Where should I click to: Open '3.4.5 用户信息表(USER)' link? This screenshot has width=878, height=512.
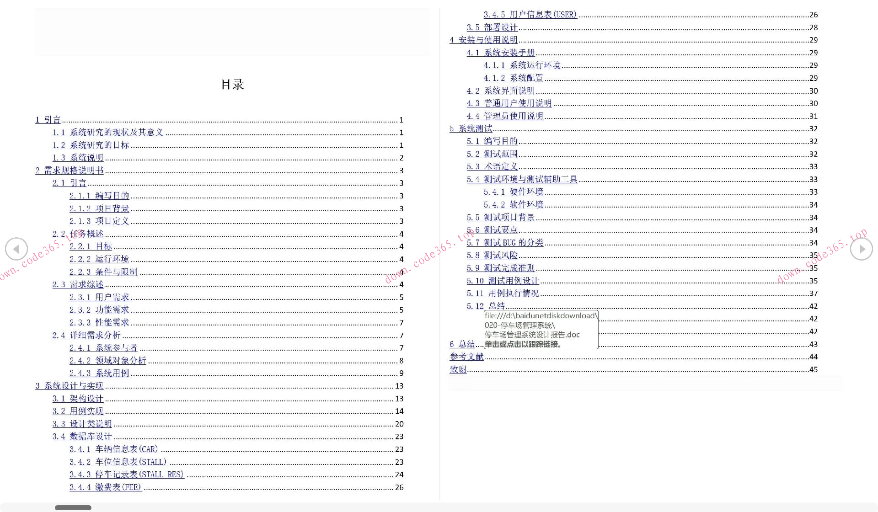530,15
